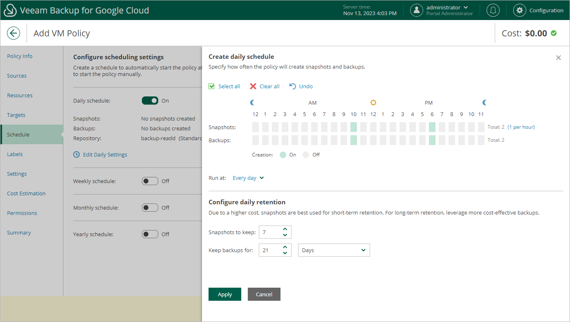Screen dimensions: 570x322
Task: Open the Cost Estimation step
Action: 26,193
